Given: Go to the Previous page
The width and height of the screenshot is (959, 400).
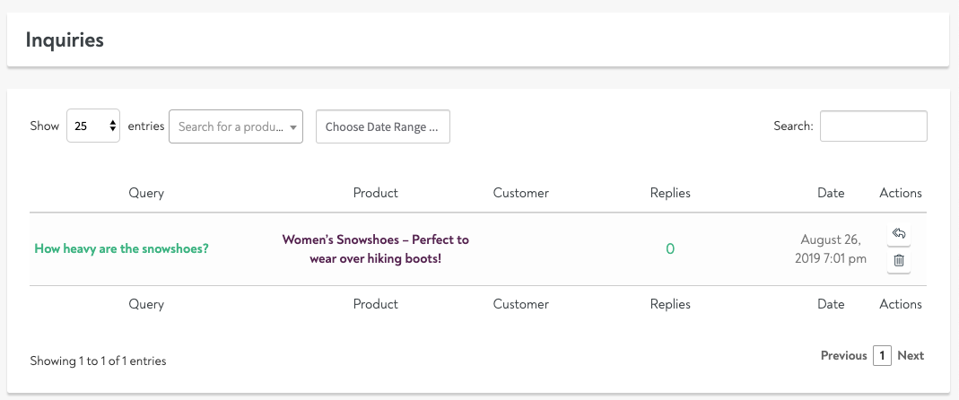Looking at the screenshot, I should coord(843,355).
